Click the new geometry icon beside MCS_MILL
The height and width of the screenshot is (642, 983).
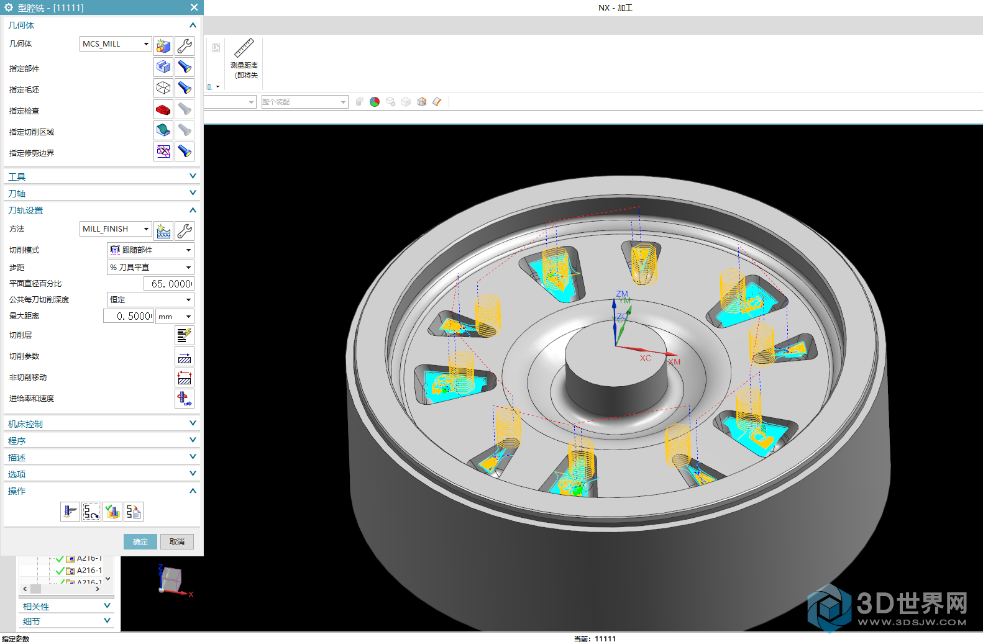163,45
